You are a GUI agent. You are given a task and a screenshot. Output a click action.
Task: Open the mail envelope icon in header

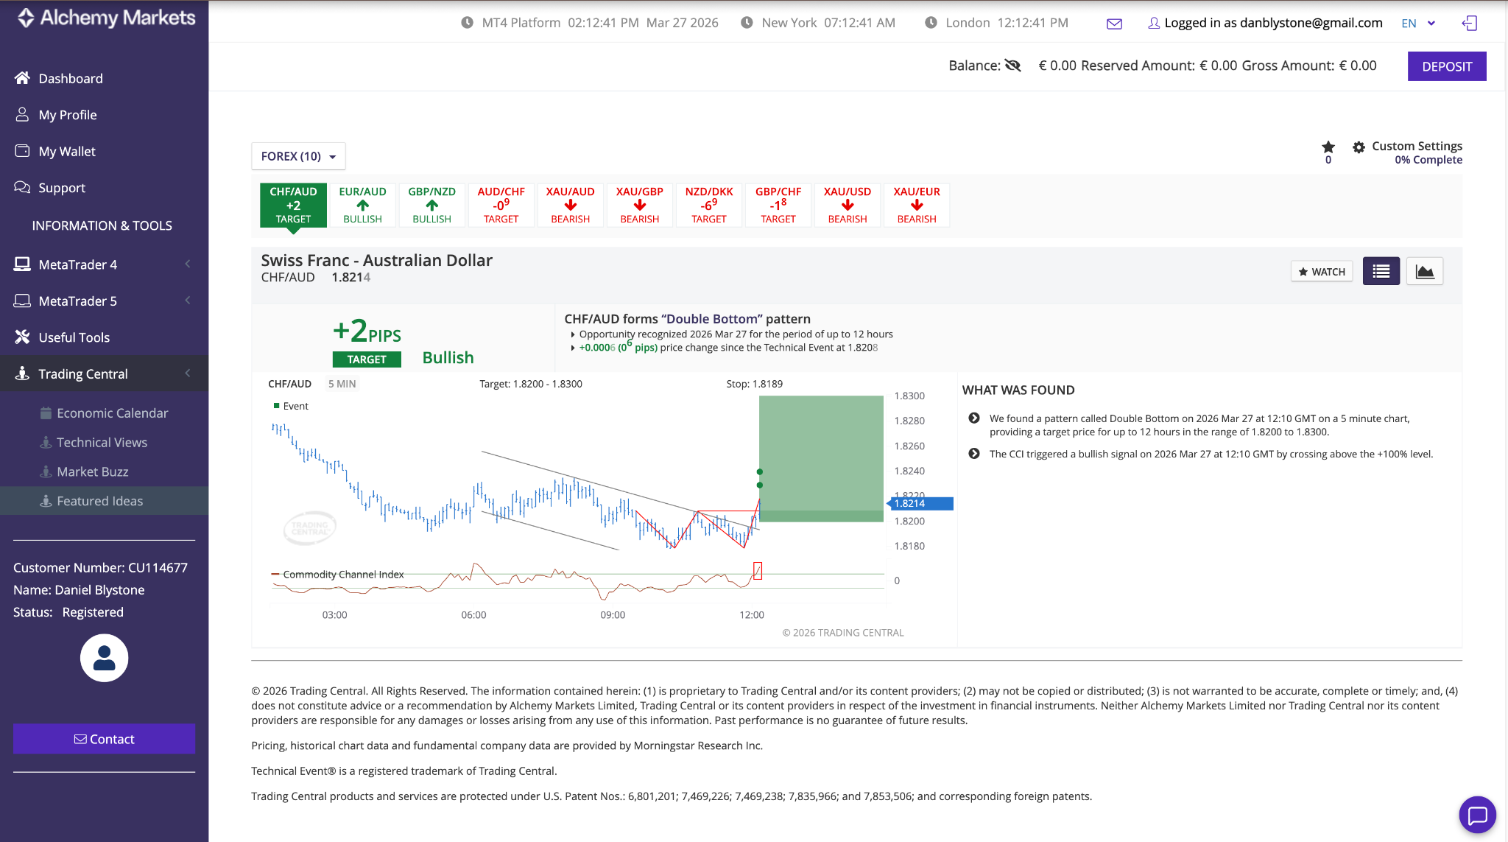pos(1114,24)
